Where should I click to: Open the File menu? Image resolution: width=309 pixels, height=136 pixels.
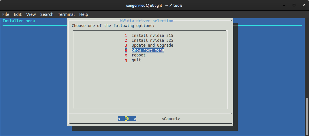tap(6, 14)
